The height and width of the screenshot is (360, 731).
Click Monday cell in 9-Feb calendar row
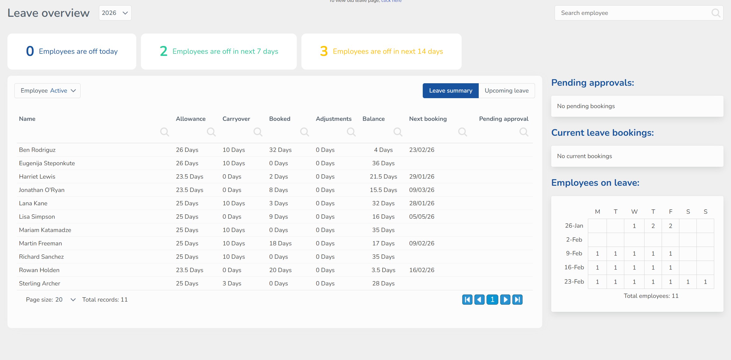[597, 253]
